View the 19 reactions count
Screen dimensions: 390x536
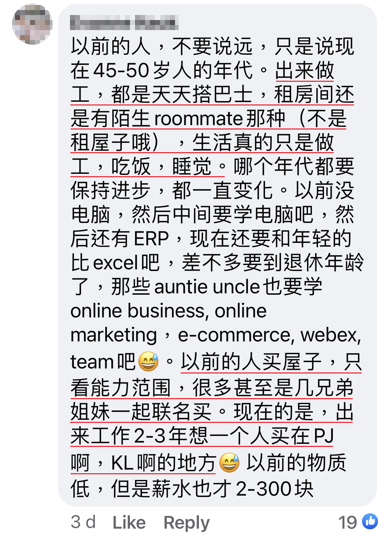point(347,522)
